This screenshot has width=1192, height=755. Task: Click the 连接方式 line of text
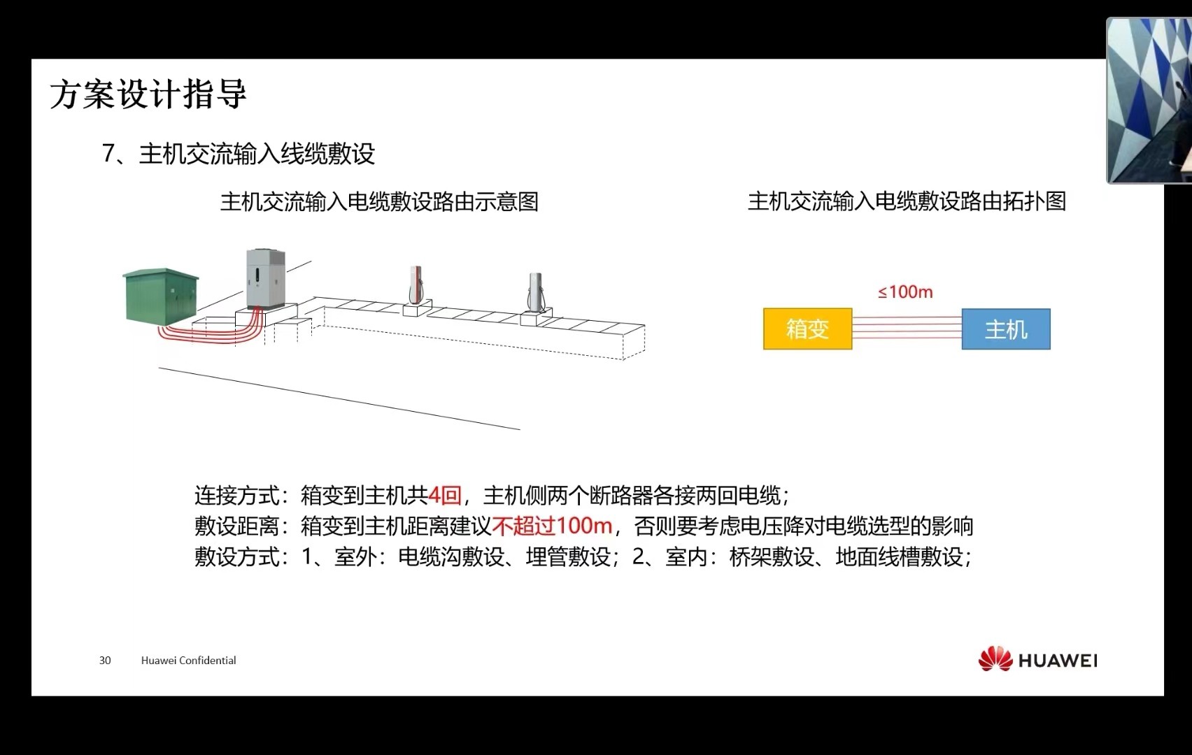pos(492,496)
